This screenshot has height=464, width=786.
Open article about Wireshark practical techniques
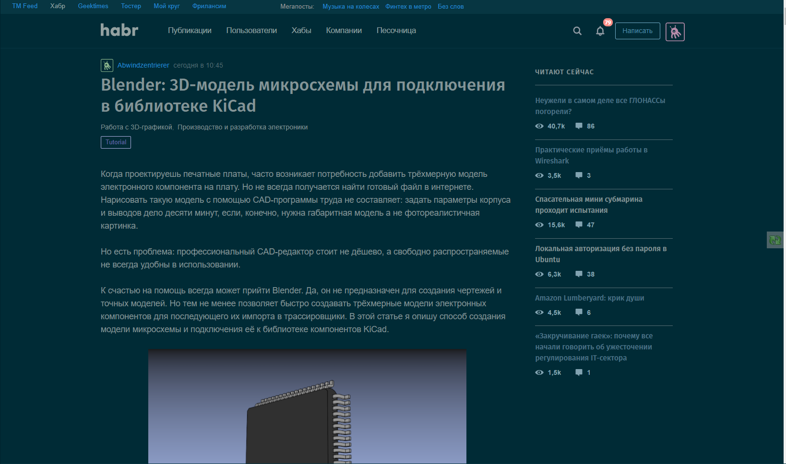pyautogui.click(x=591, y=155)
